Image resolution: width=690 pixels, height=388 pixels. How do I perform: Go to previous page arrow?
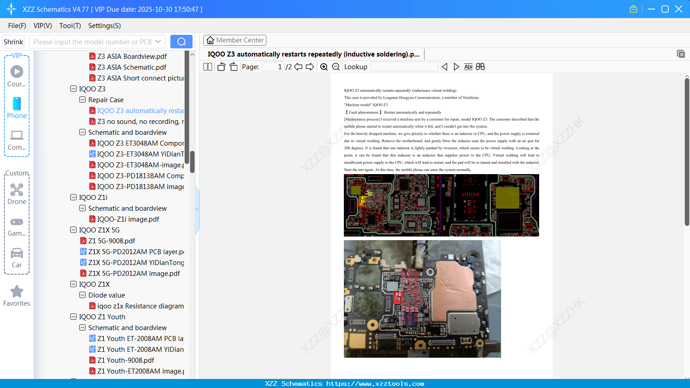point(298,66)
